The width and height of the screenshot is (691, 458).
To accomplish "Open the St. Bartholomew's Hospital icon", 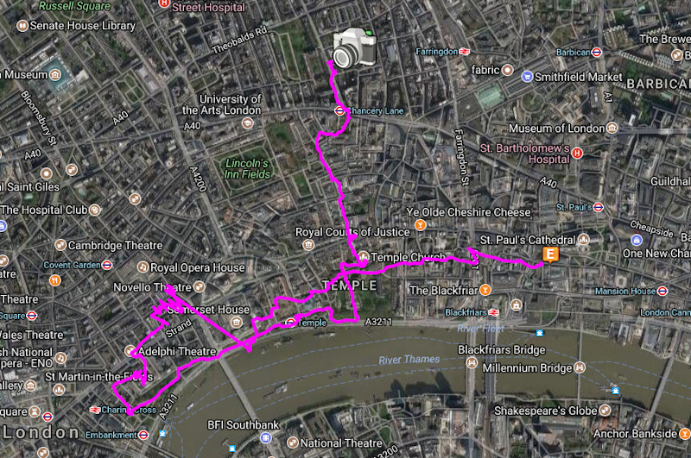I will point(577,154).
